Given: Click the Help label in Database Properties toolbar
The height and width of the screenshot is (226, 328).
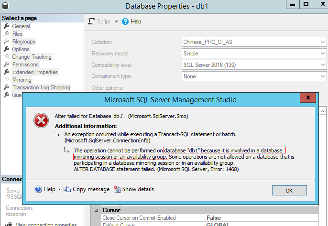Looking at the screenshot, I should click(x=136, y=22).
